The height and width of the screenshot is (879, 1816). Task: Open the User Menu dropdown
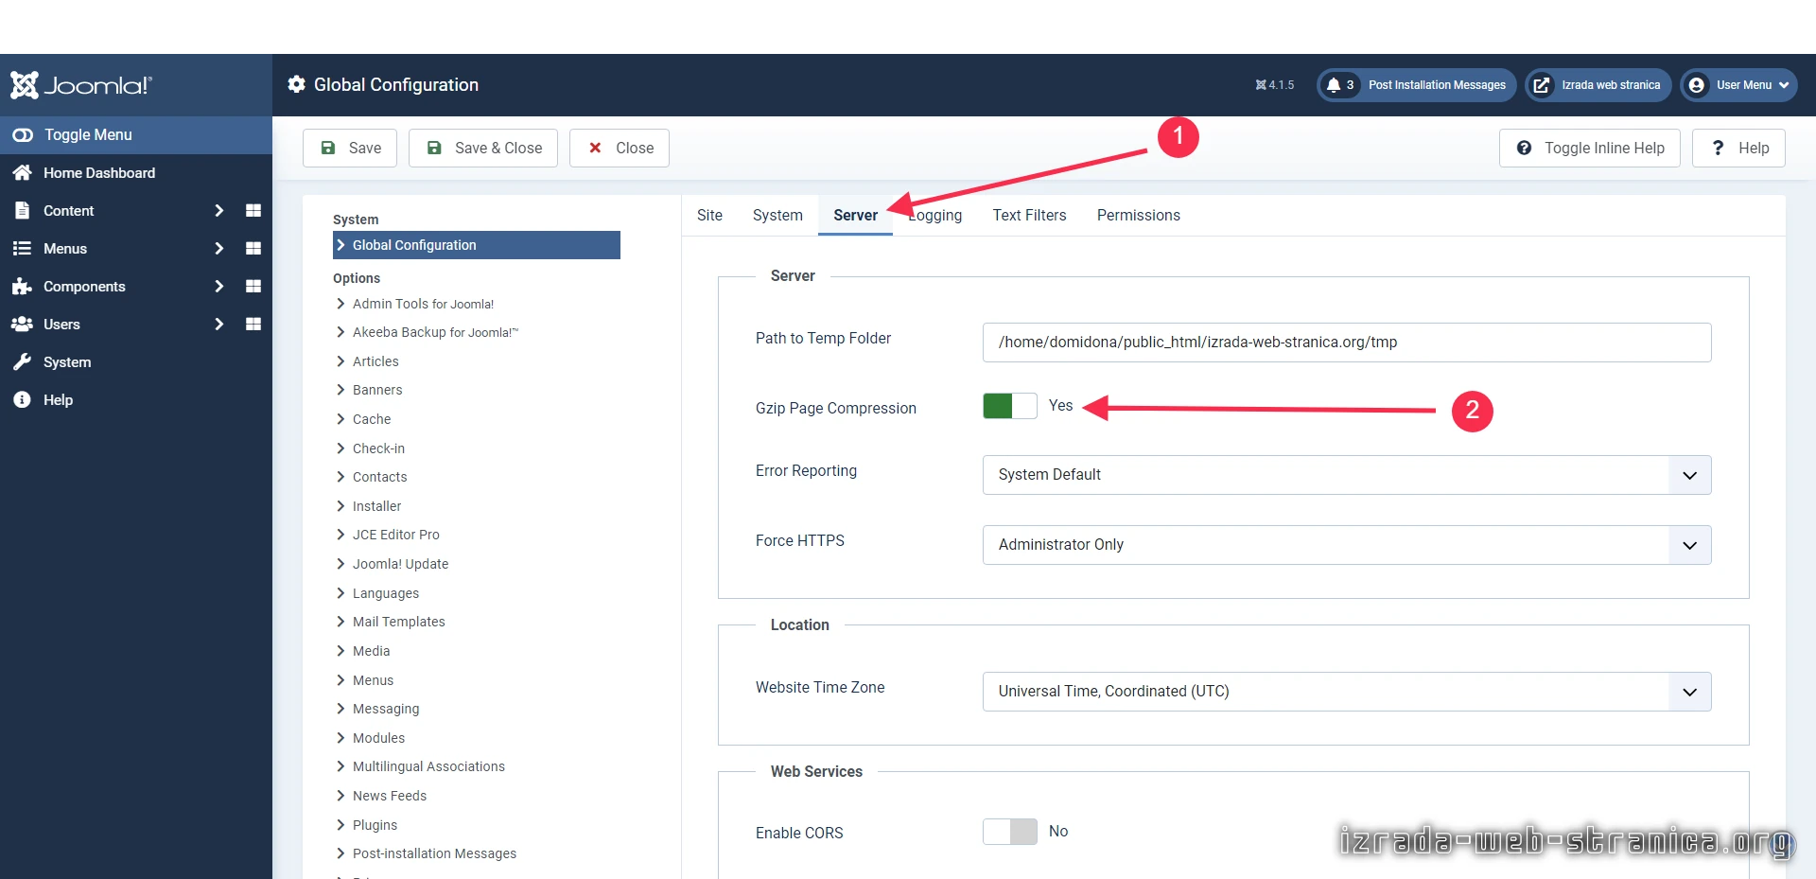pyautogui.click(x=1738, y=85)
